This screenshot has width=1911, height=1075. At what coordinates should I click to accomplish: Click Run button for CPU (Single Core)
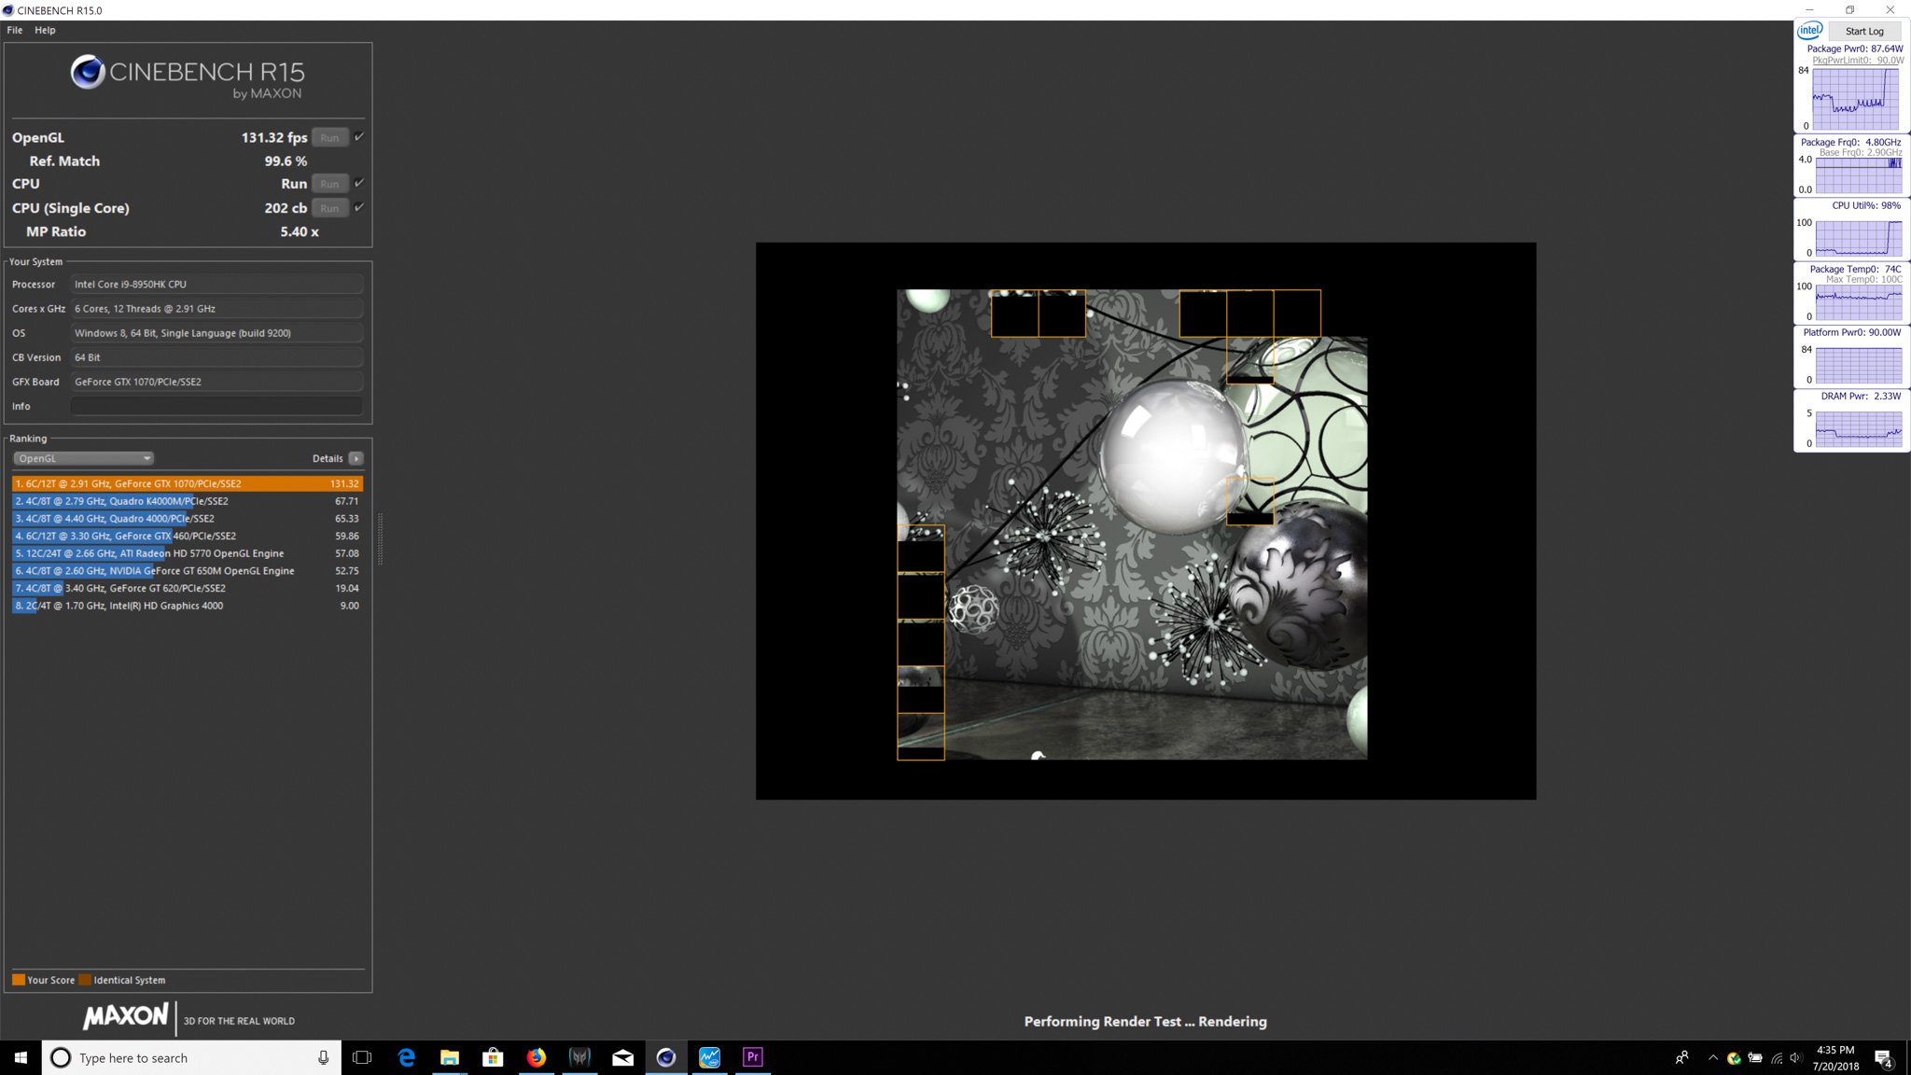tap(329, 208)
